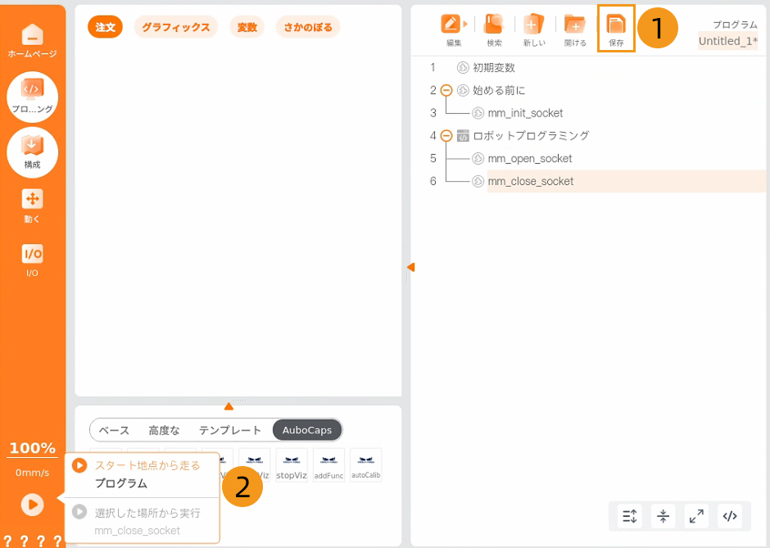Click the sidebar play button

[33, 505]
